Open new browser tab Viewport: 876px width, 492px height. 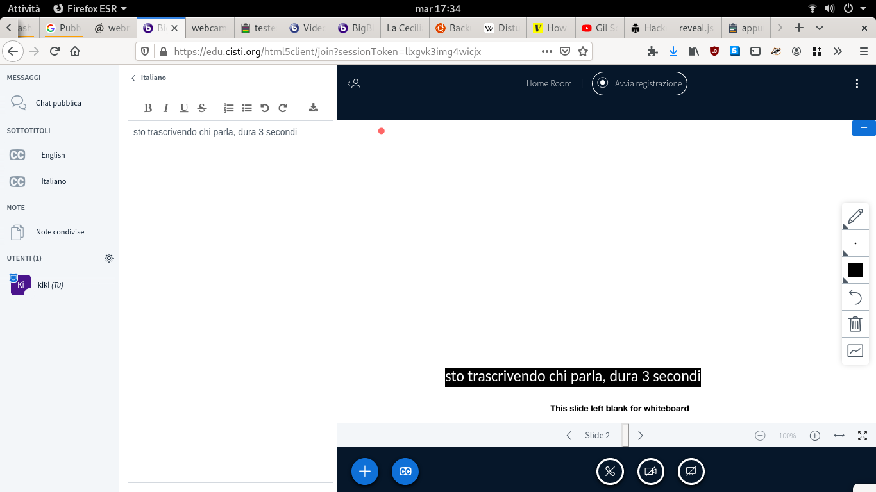pos(799,28)
